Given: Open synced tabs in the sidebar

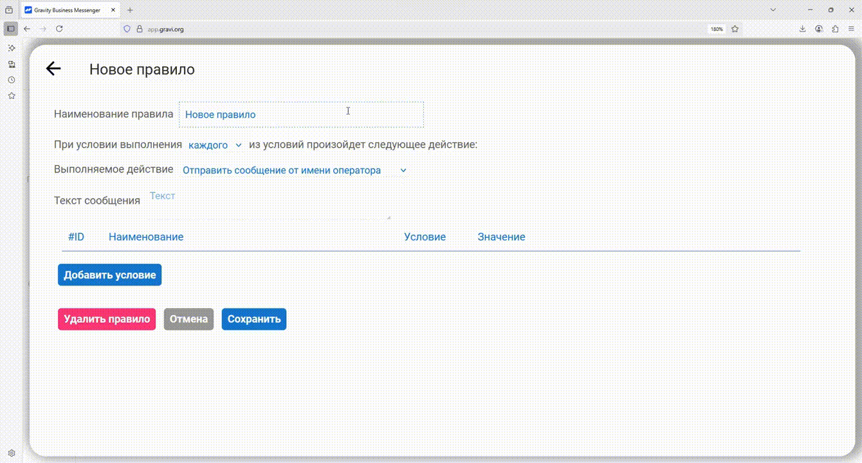Looking at the screenshot, I should (x=12, y=64).
